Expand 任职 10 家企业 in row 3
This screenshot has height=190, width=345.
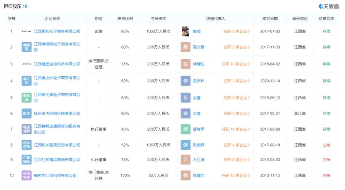coord(236,64)
